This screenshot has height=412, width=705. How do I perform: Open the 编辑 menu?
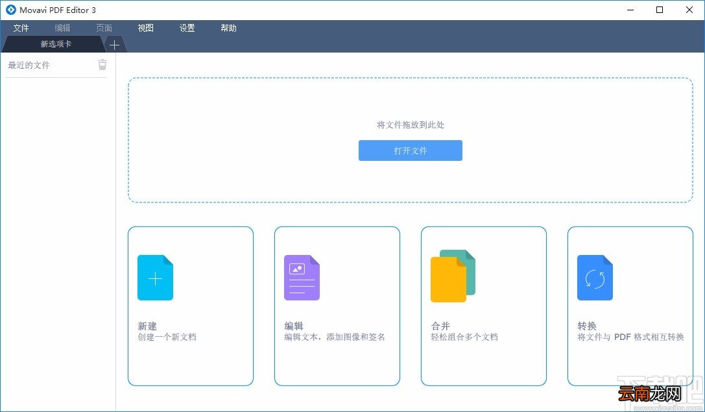pyautogui.click(x=62, y=28)
